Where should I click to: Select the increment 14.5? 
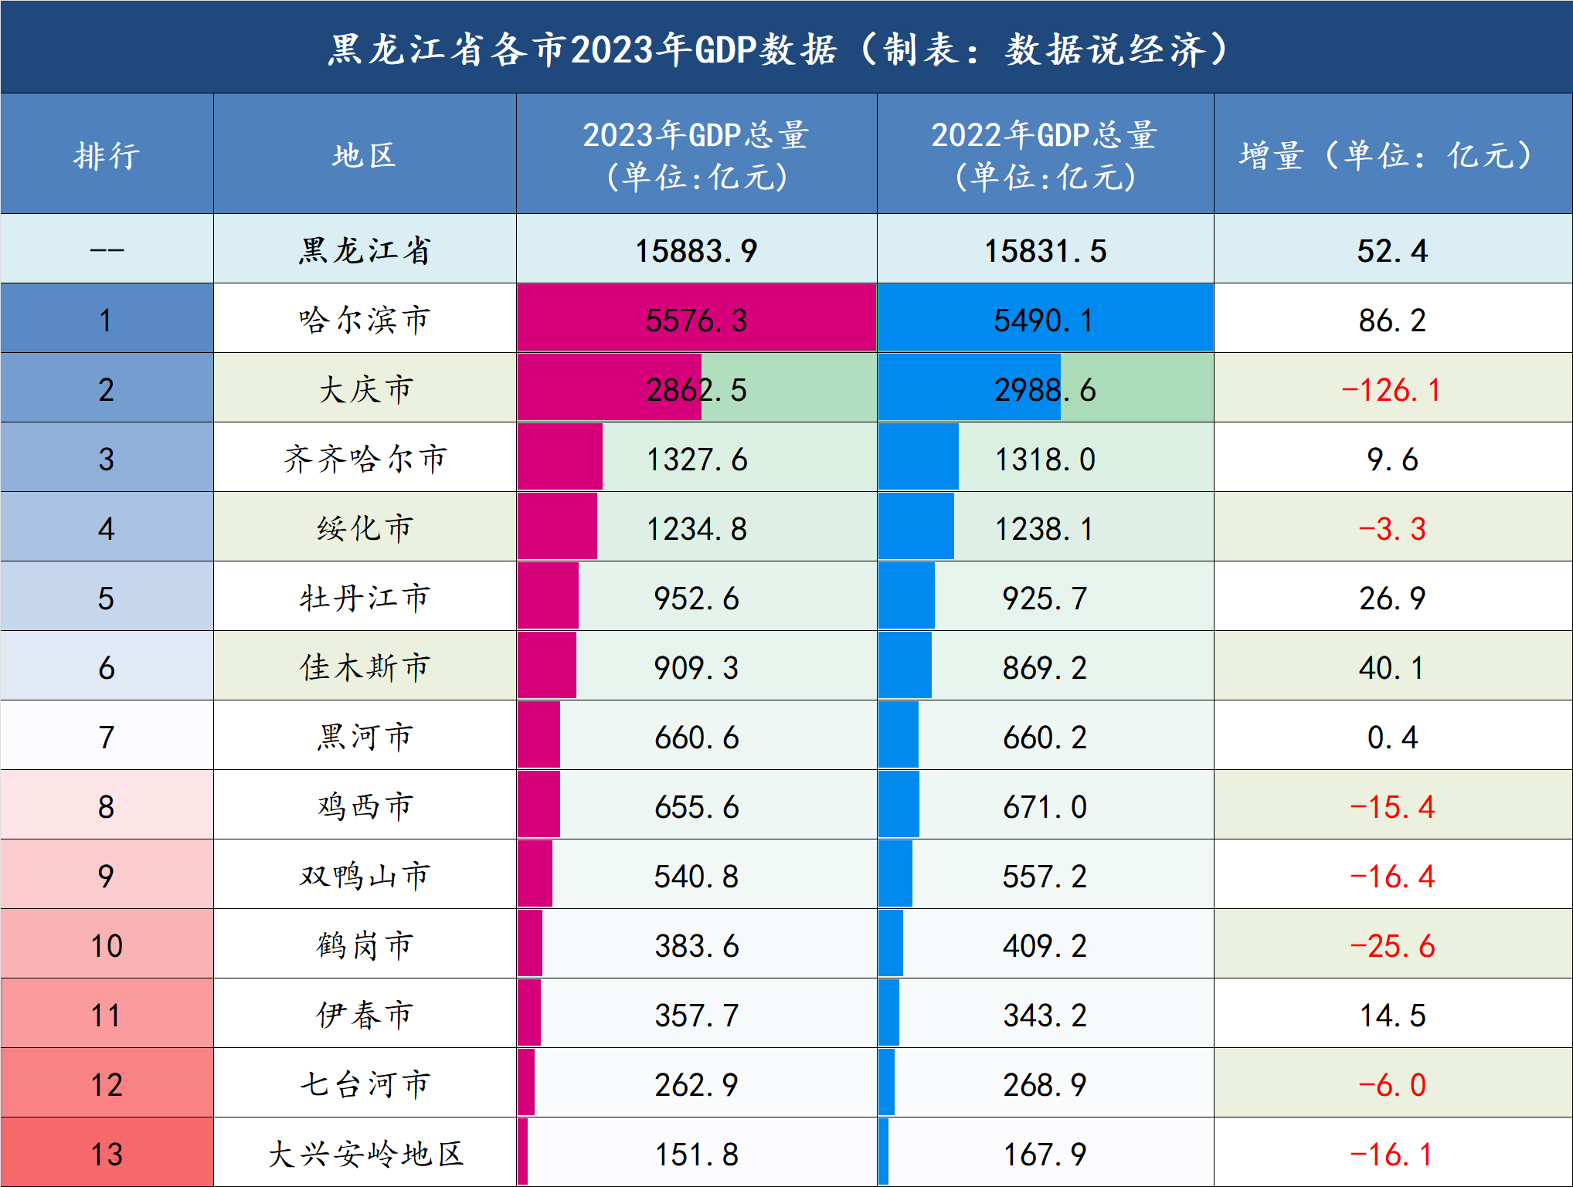[1392, 1016]
